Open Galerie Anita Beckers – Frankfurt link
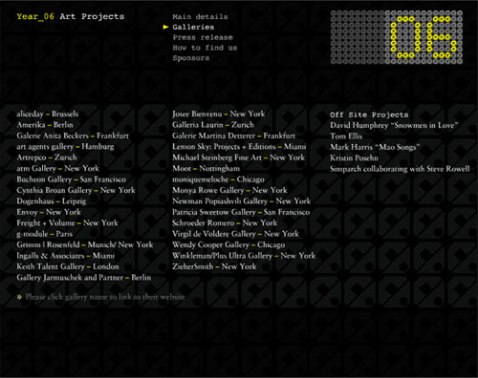The height and width of the screenshot is (378, 478). click(x=73, y=136)
